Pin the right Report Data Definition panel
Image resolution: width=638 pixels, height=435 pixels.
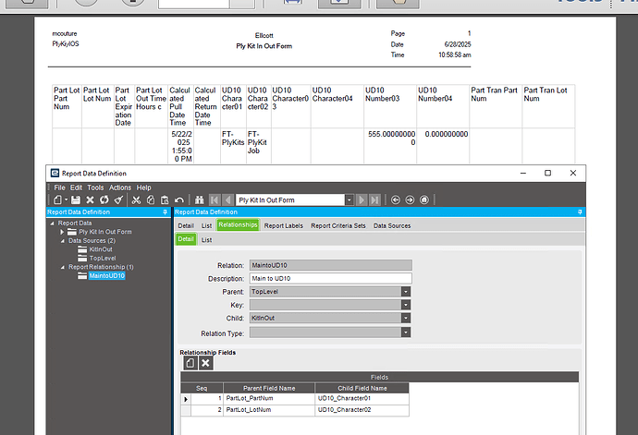tap(580, 211)
